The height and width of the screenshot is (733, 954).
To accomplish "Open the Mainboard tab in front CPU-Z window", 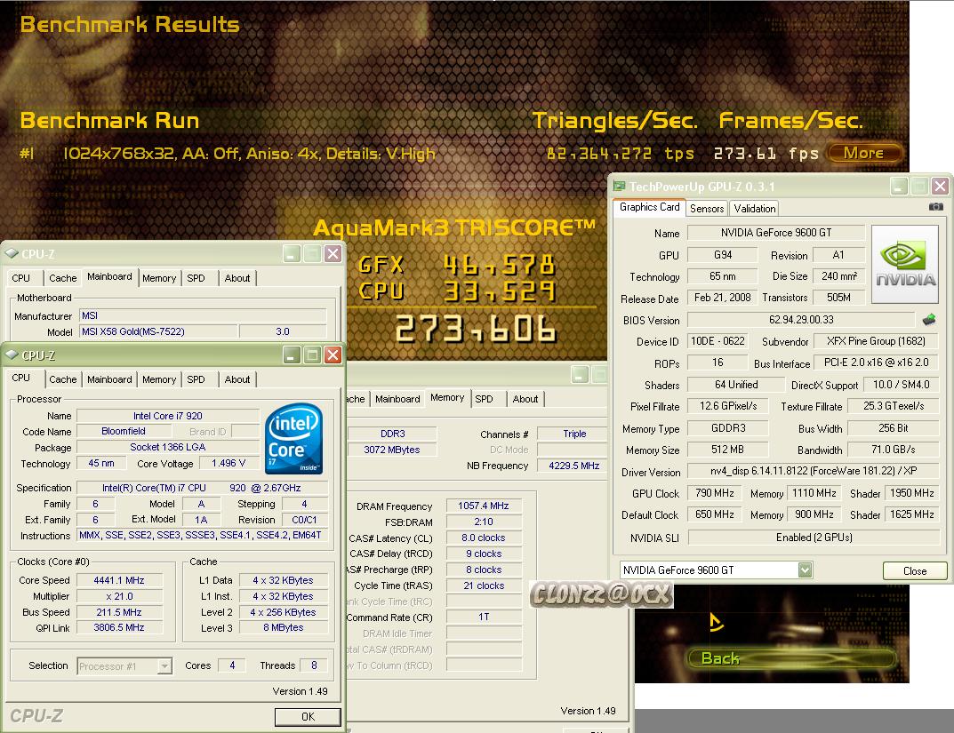I will point(109,379).
